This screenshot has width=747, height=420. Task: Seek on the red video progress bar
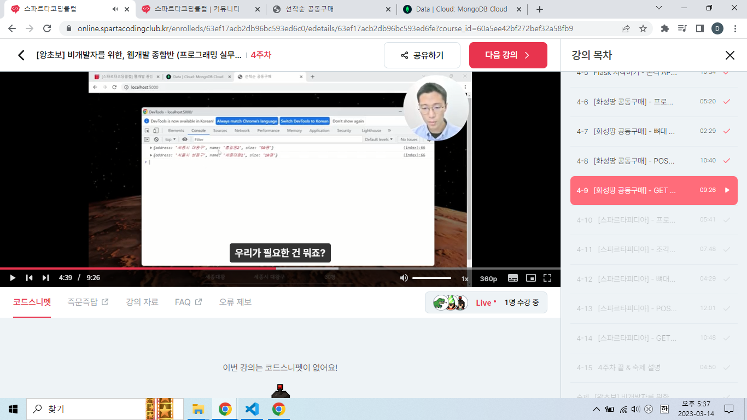pos(280,269)
